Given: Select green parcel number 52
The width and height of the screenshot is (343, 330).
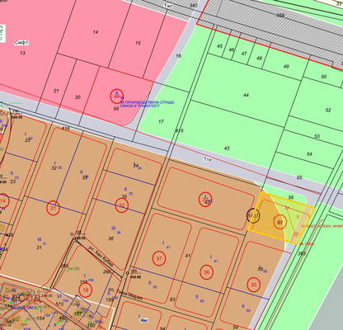Looking at the screenshot, I should (328, 111).
